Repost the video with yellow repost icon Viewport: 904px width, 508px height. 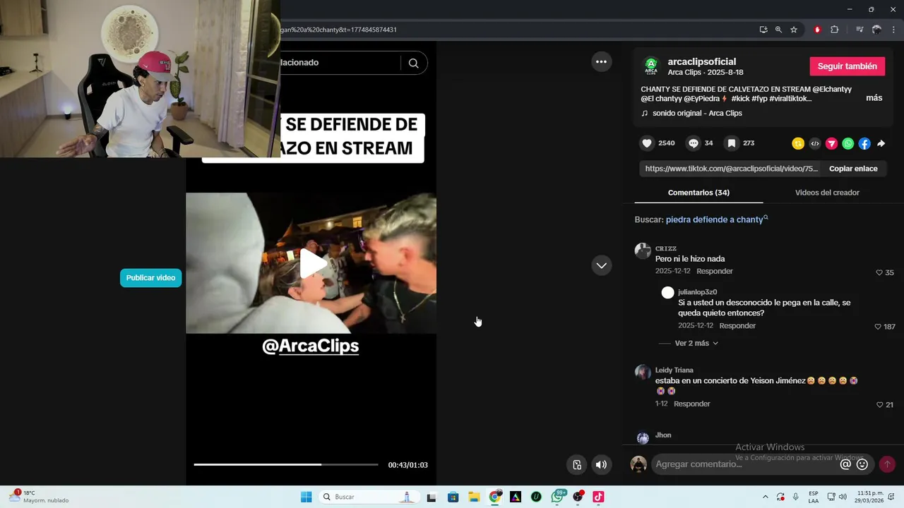coord(798,143)
